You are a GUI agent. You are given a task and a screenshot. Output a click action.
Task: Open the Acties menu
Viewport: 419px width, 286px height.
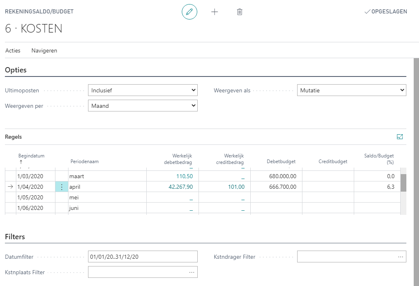pyautogui.click(x=13, y=51)
